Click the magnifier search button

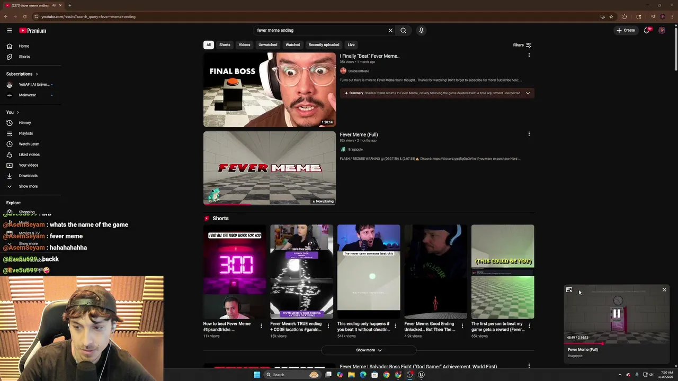(x=403, y=30)
